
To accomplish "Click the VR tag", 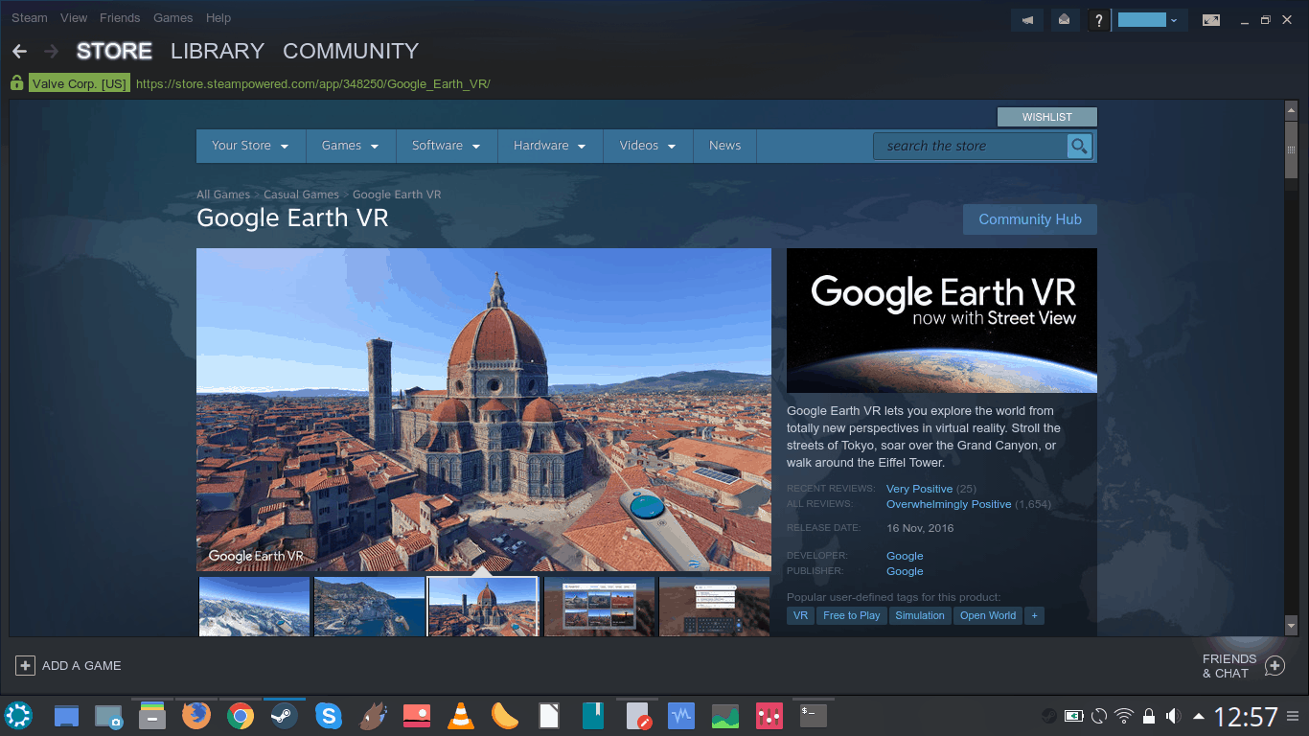I will [801, 615].
